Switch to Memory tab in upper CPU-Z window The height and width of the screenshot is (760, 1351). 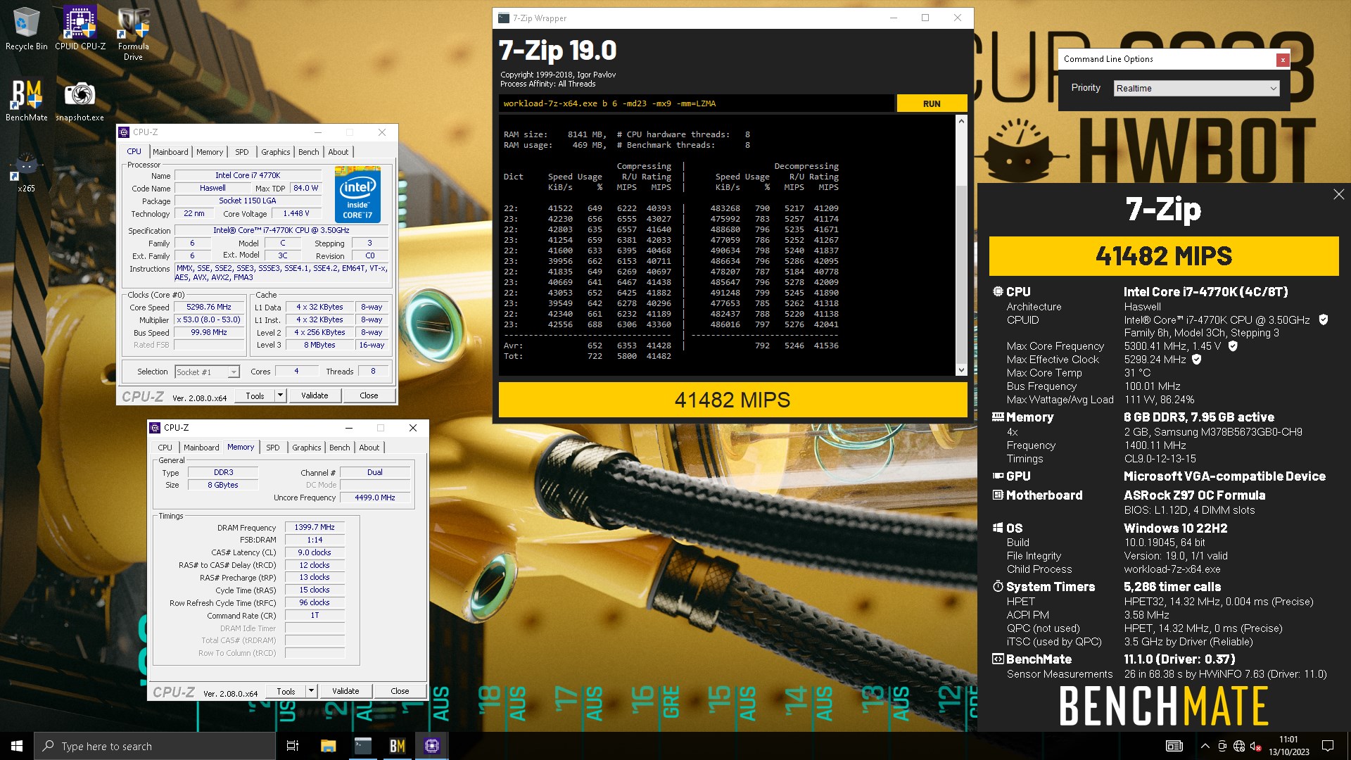pos(210,152)
